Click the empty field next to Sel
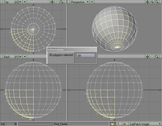 [x=35, y=124]
